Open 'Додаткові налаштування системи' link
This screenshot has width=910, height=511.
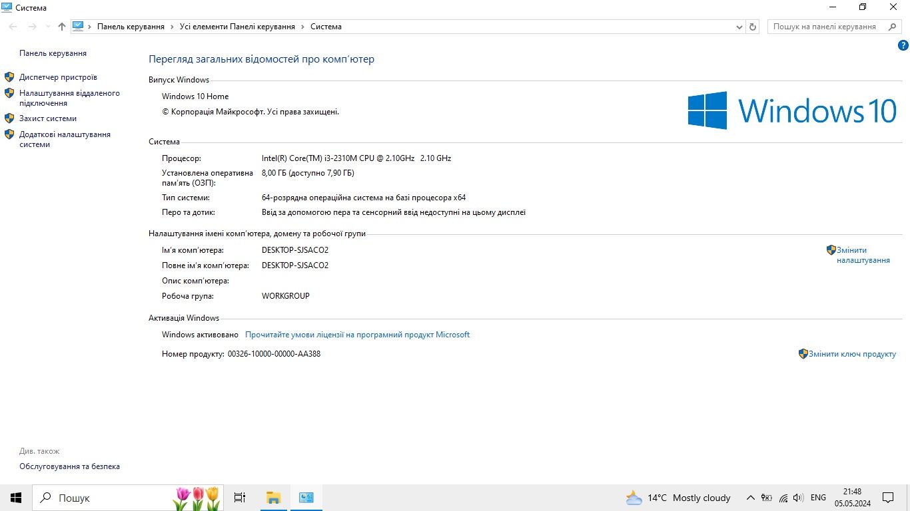click(x=65, y=139)
